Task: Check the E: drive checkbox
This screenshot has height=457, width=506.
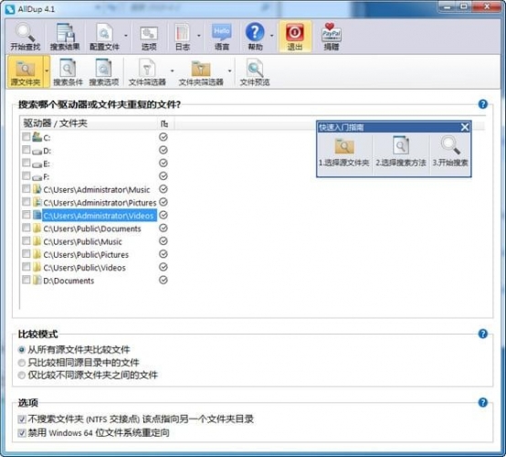Action: click(x=26, y=163)
